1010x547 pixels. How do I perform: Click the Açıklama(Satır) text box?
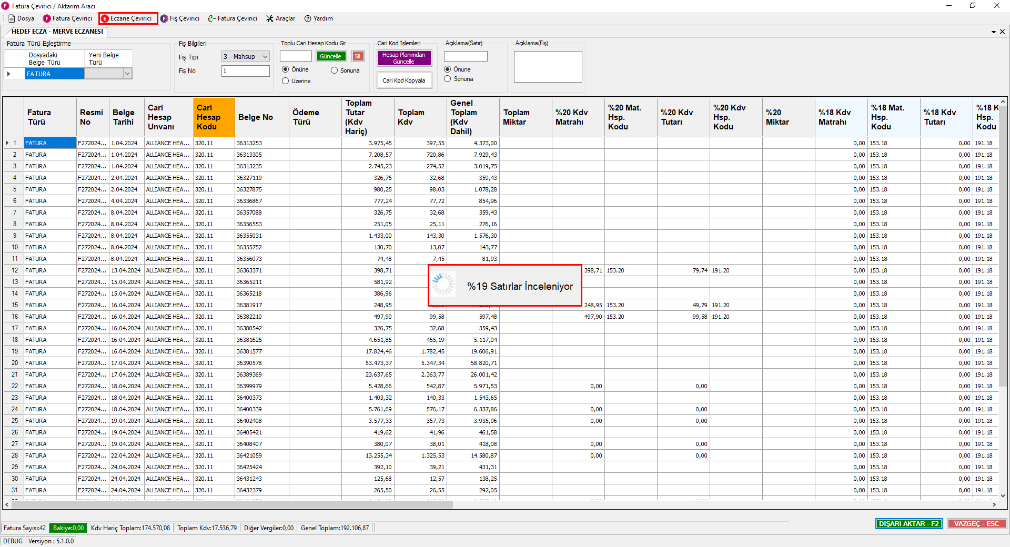466,56
